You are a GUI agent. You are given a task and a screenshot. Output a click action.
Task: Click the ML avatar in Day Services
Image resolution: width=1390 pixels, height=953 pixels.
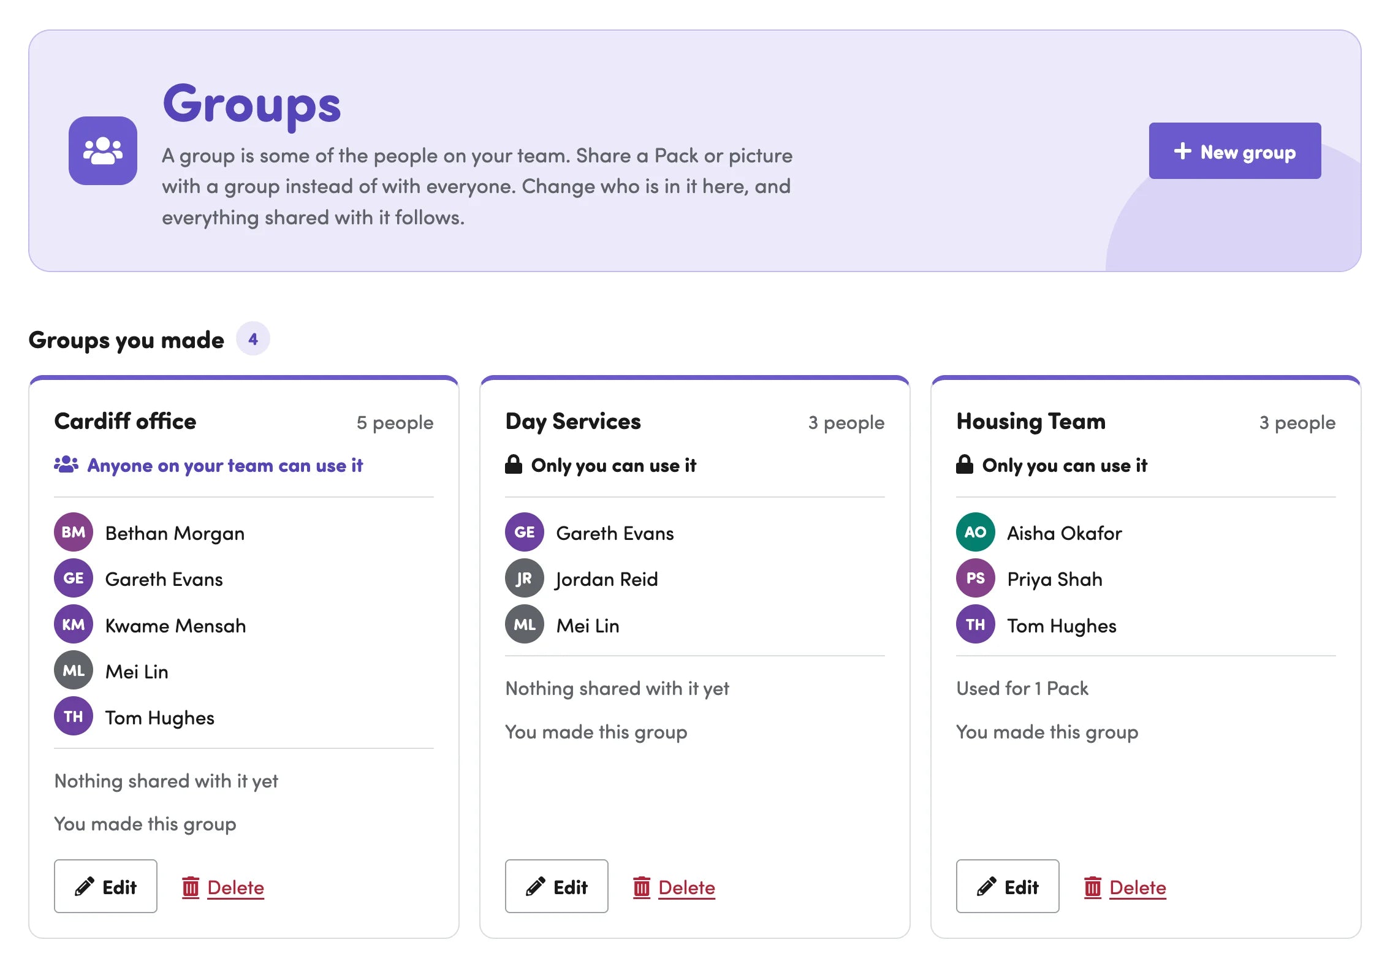pos(525,624)
